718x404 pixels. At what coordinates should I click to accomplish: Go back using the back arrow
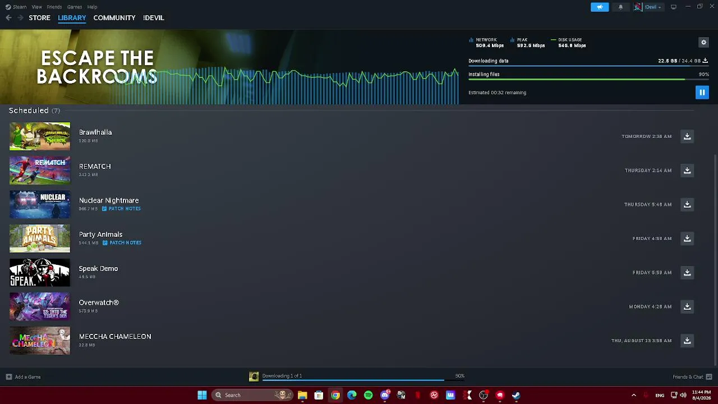(x=8, y=18)
